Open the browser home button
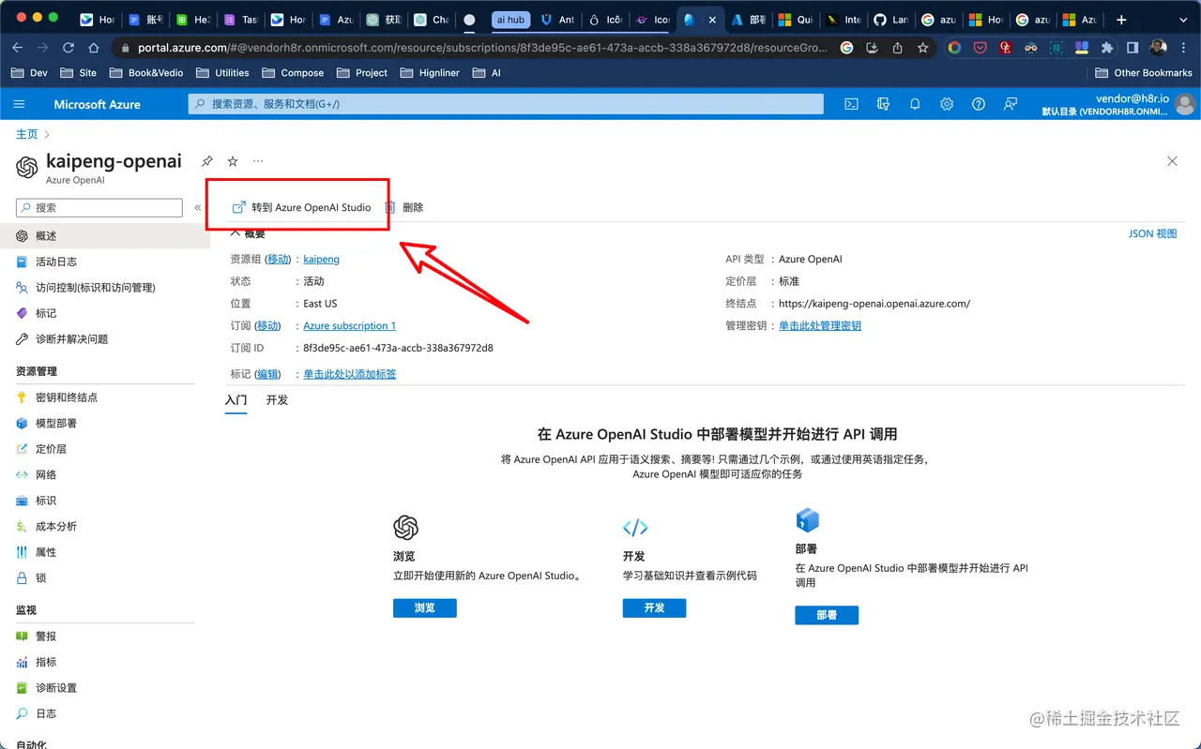 [93, 48]
